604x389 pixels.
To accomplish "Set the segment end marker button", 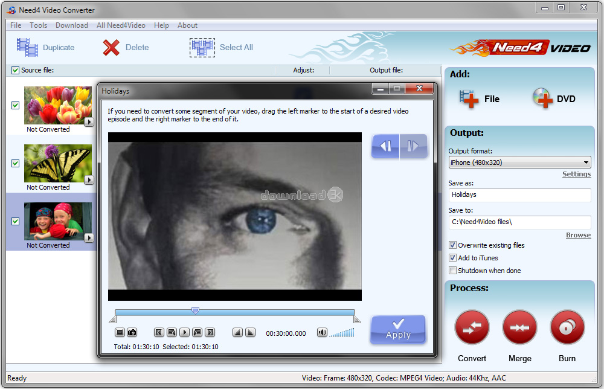I will 251,332.
